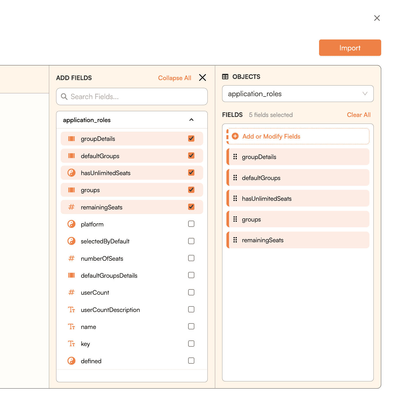The width and height of the screenshot is (395, 405).
Task: Click the plus circle icon in Add or Modify Fields
Action: [x=235, y=136]
